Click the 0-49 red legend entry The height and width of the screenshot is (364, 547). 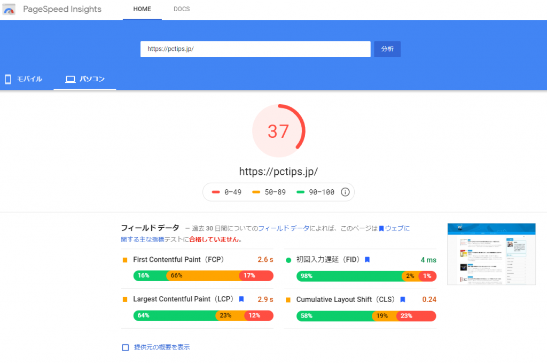(x=226, y=192)
